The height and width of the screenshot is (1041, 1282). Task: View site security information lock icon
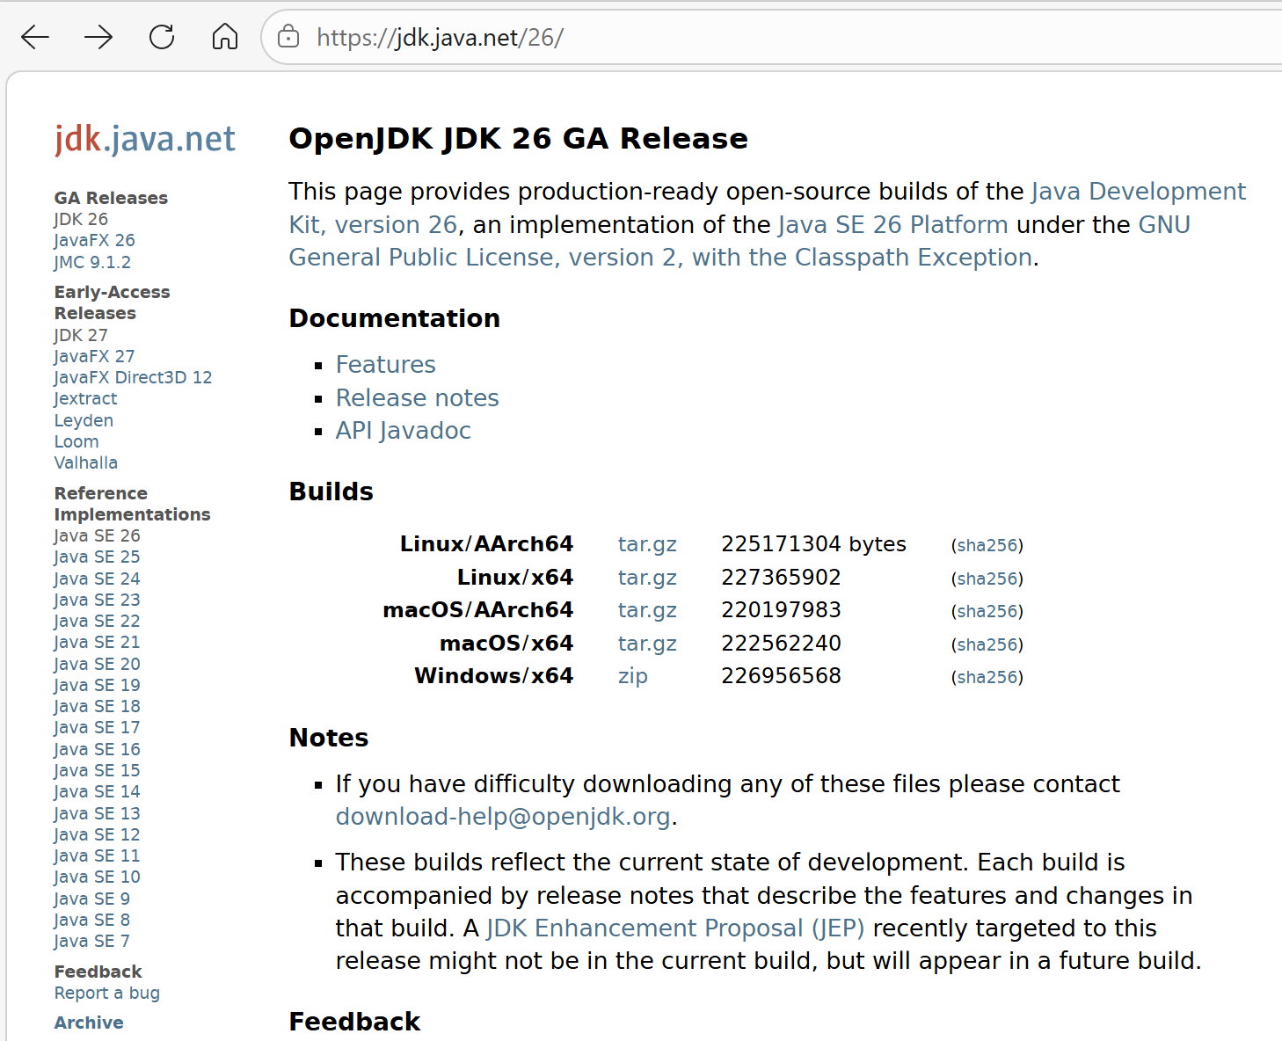click(288, 37)
